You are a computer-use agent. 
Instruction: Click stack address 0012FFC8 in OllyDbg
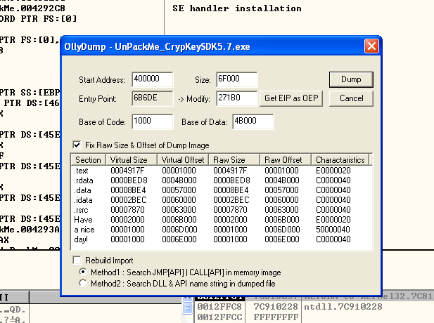[x=219, y=307]
